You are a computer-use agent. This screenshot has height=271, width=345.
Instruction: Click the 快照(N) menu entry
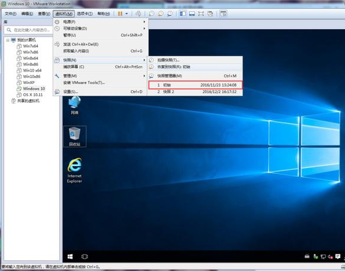[x=100, y=60]
